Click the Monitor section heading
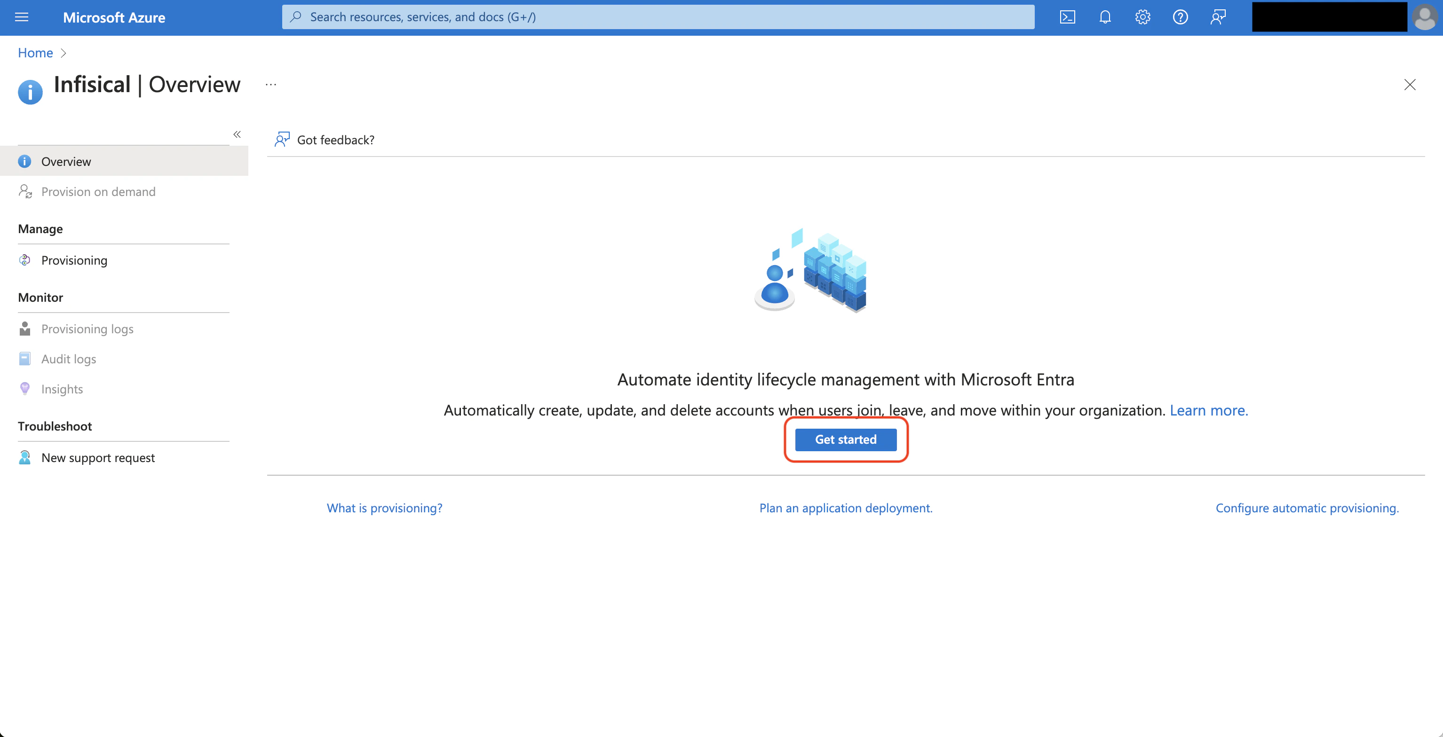Viewport: 1443px width, 737px height. [x=40, y=297]
